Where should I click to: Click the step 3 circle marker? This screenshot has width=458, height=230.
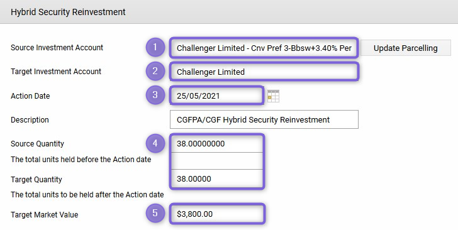155,95
